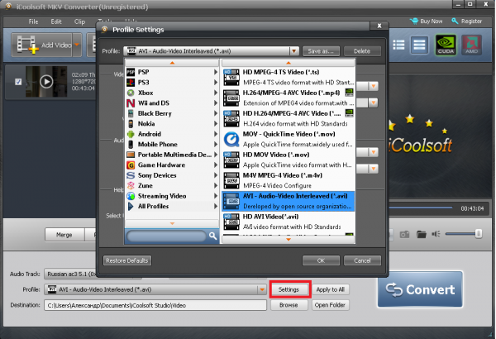This screenshot has width=496, height=339.
Task: Select H.264/MPEG-4 AVC Video (*.mp4) format icon
Action: pyautogui.click(x=231, y=98)
